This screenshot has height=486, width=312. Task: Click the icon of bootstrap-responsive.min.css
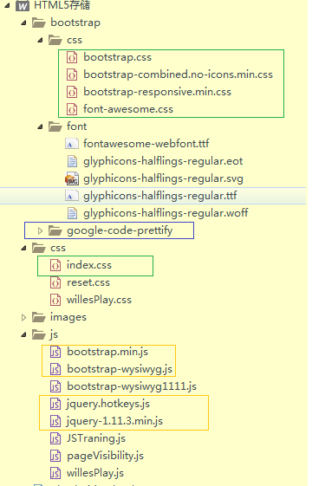72,92
